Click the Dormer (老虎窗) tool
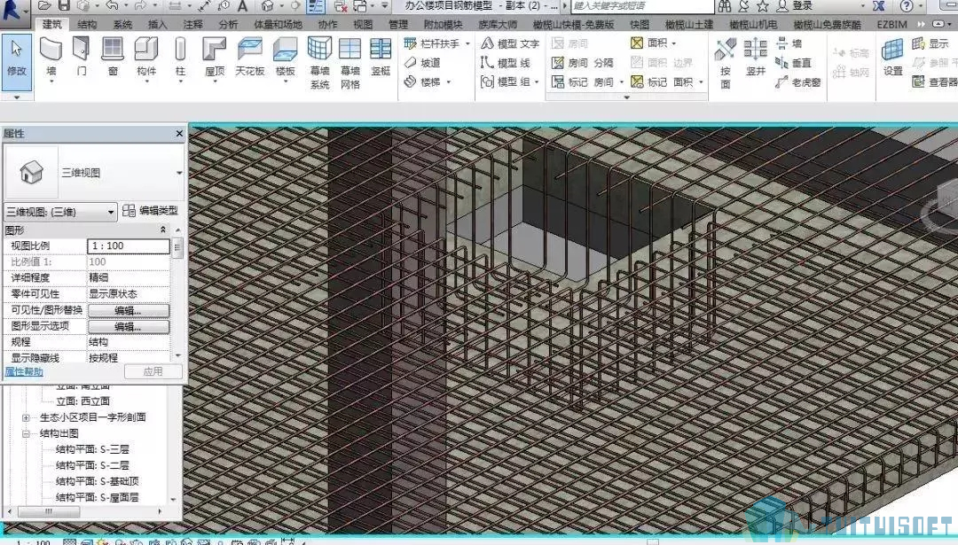Screen dimensions: 958x545 [798, 82]
